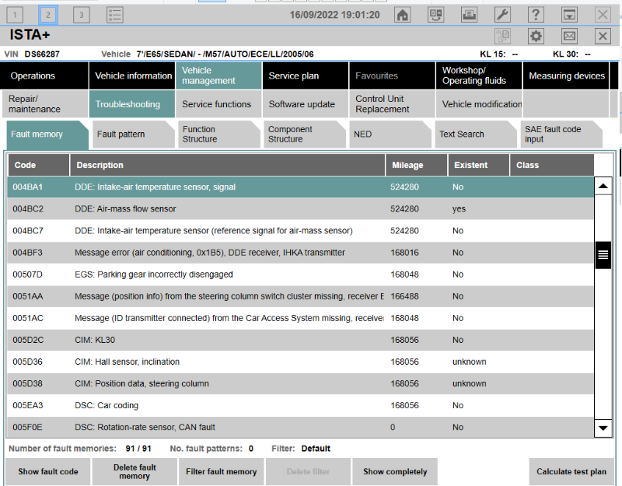The width and height of the screenshot is (622, 486).
Task: Open the SAE fault code input tab
Action: point(561,135)
